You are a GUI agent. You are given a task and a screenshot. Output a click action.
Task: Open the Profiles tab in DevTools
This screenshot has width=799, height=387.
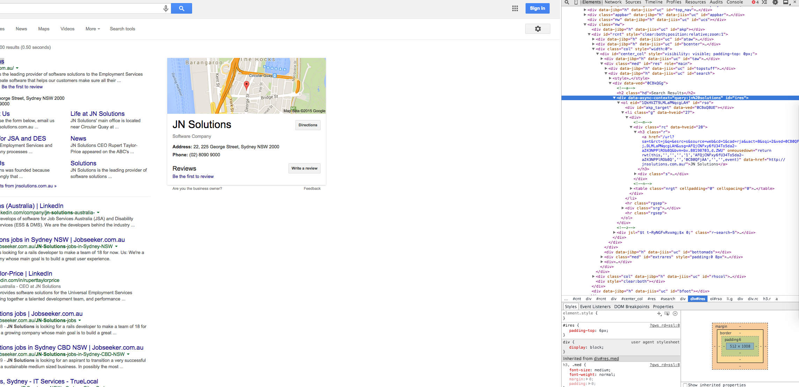[x=674, y=2]
